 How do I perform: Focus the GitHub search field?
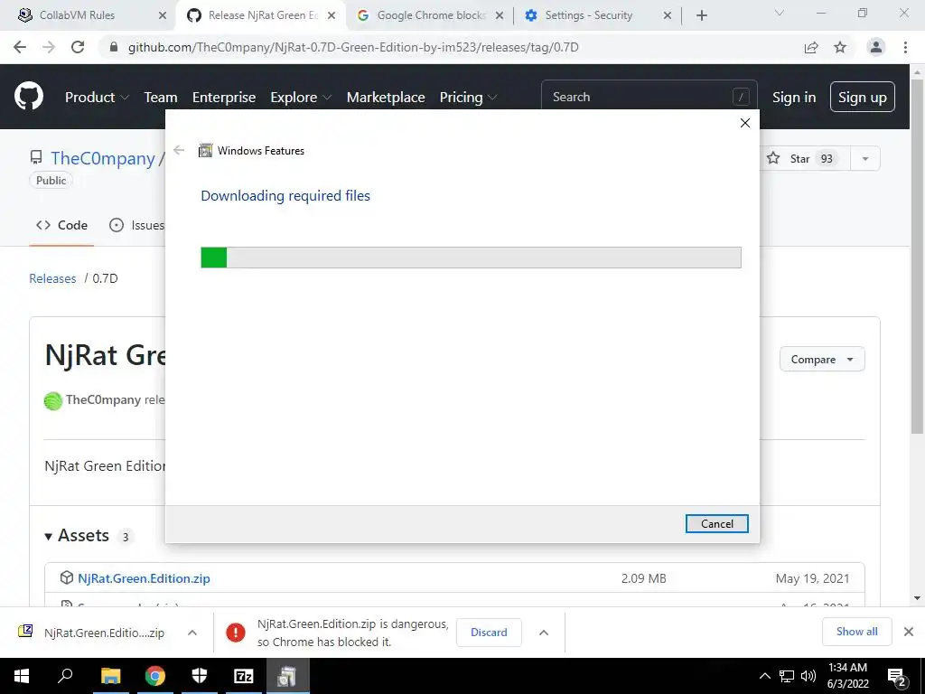[649, 97]
